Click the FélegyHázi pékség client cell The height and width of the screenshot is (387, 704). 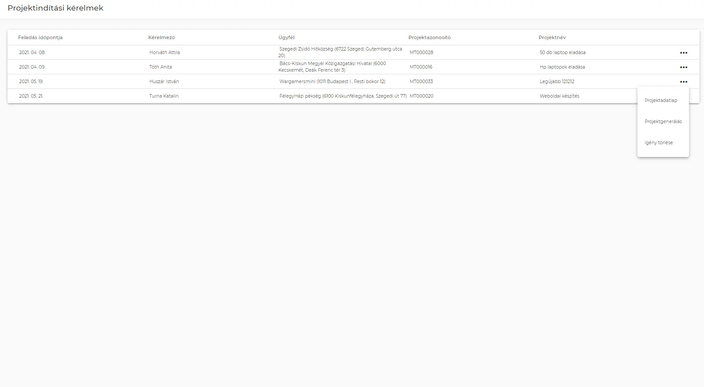(343, 96)
